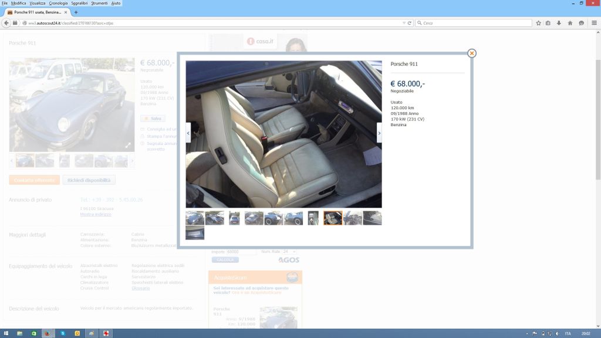The width and height of the screenshot is (601, 338).
Task: Open File Explorer from the taskbar
Action: [19, 333]
